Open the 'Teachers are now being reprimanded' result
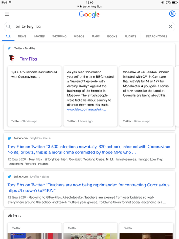The height and width of the screenshot is (239, 179). click(x=88, y=188)
